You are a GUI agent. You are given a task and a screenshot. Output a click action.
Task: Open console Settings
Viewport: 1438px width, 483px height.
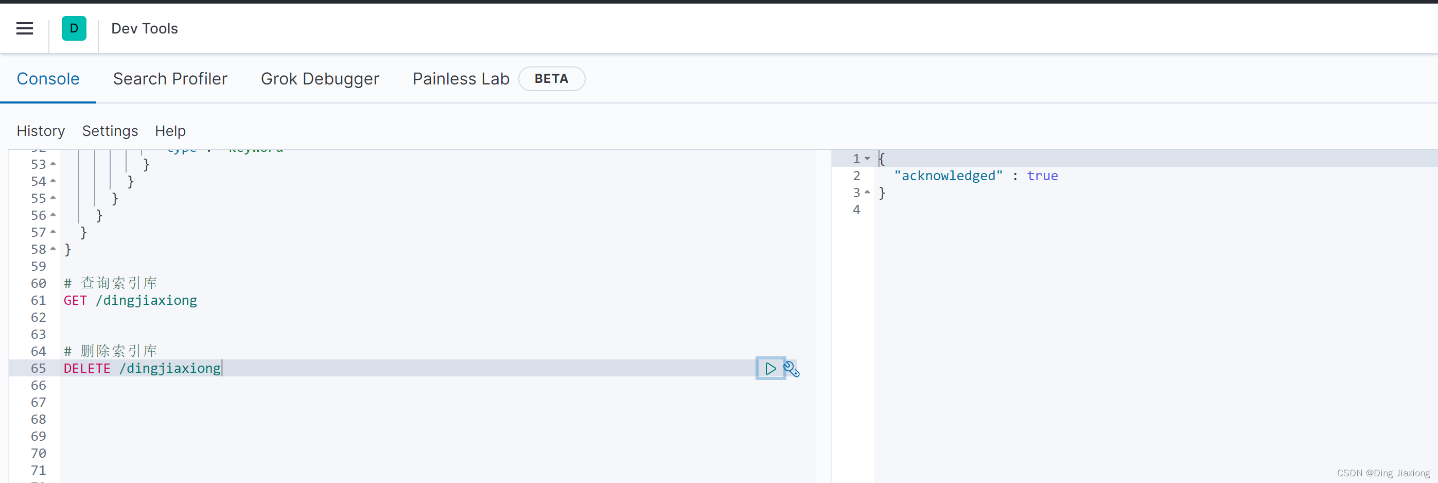pos(110,131)
